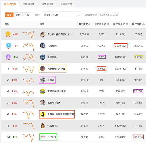Image resolution: width=146 pixels, height=143 pixels.
Task: Click the blue rank 2 medal icon
Action: 8,46
